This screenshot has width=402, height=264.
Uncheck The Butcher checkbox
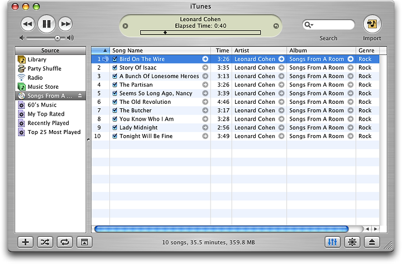114,110
